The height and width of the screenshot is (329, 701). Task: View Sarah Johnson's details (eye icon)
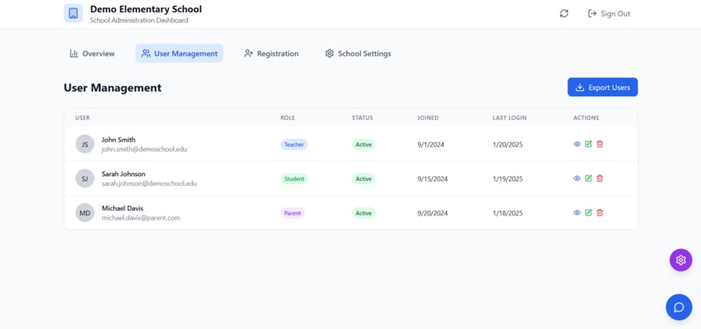577,179
